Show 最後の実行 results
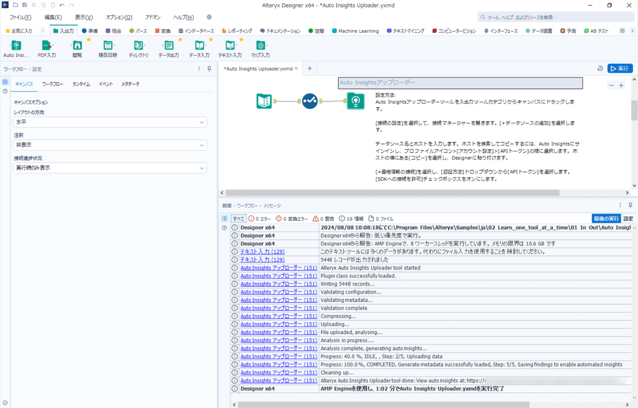 [x=606, y=219]
